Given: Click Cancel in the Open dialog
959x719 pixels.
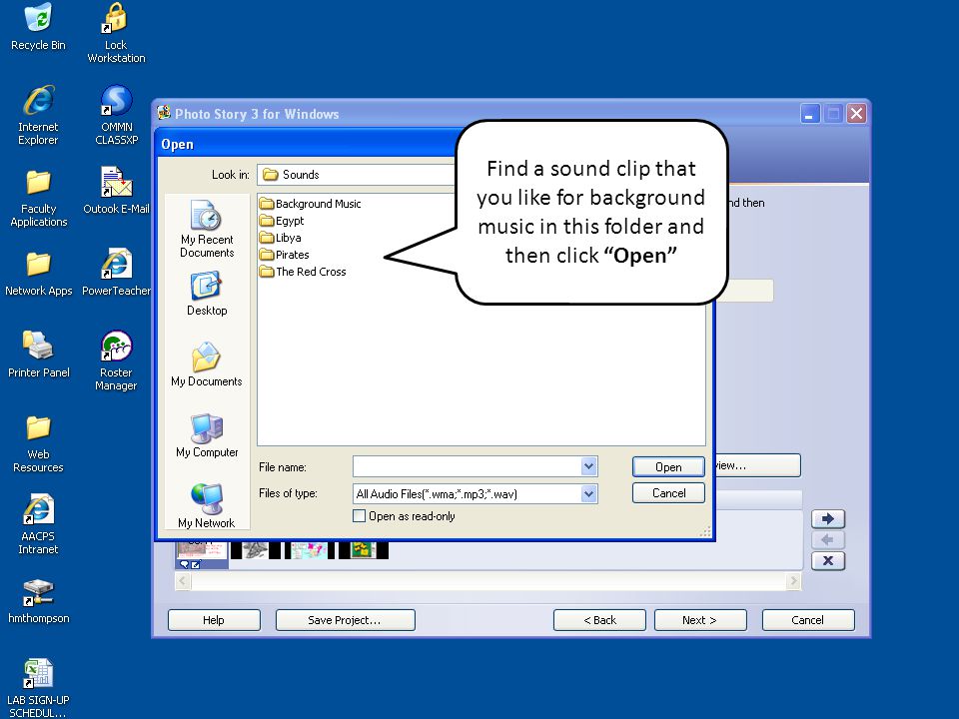Looking at the screenshot, I should [x=668, y=493].
